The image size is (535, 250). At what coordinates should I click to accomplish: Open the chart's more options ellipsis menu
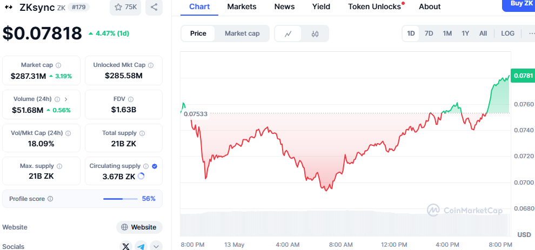tap(531, 33)
